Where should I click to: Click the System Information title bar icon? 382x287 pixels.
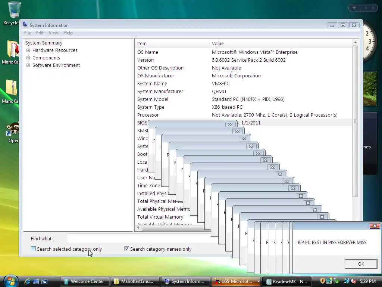(25, 25)
